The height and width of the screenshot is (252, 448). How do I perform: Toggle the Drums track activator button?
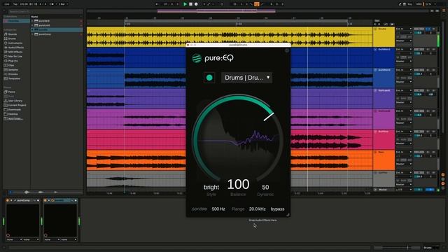[x=419, y=29]
